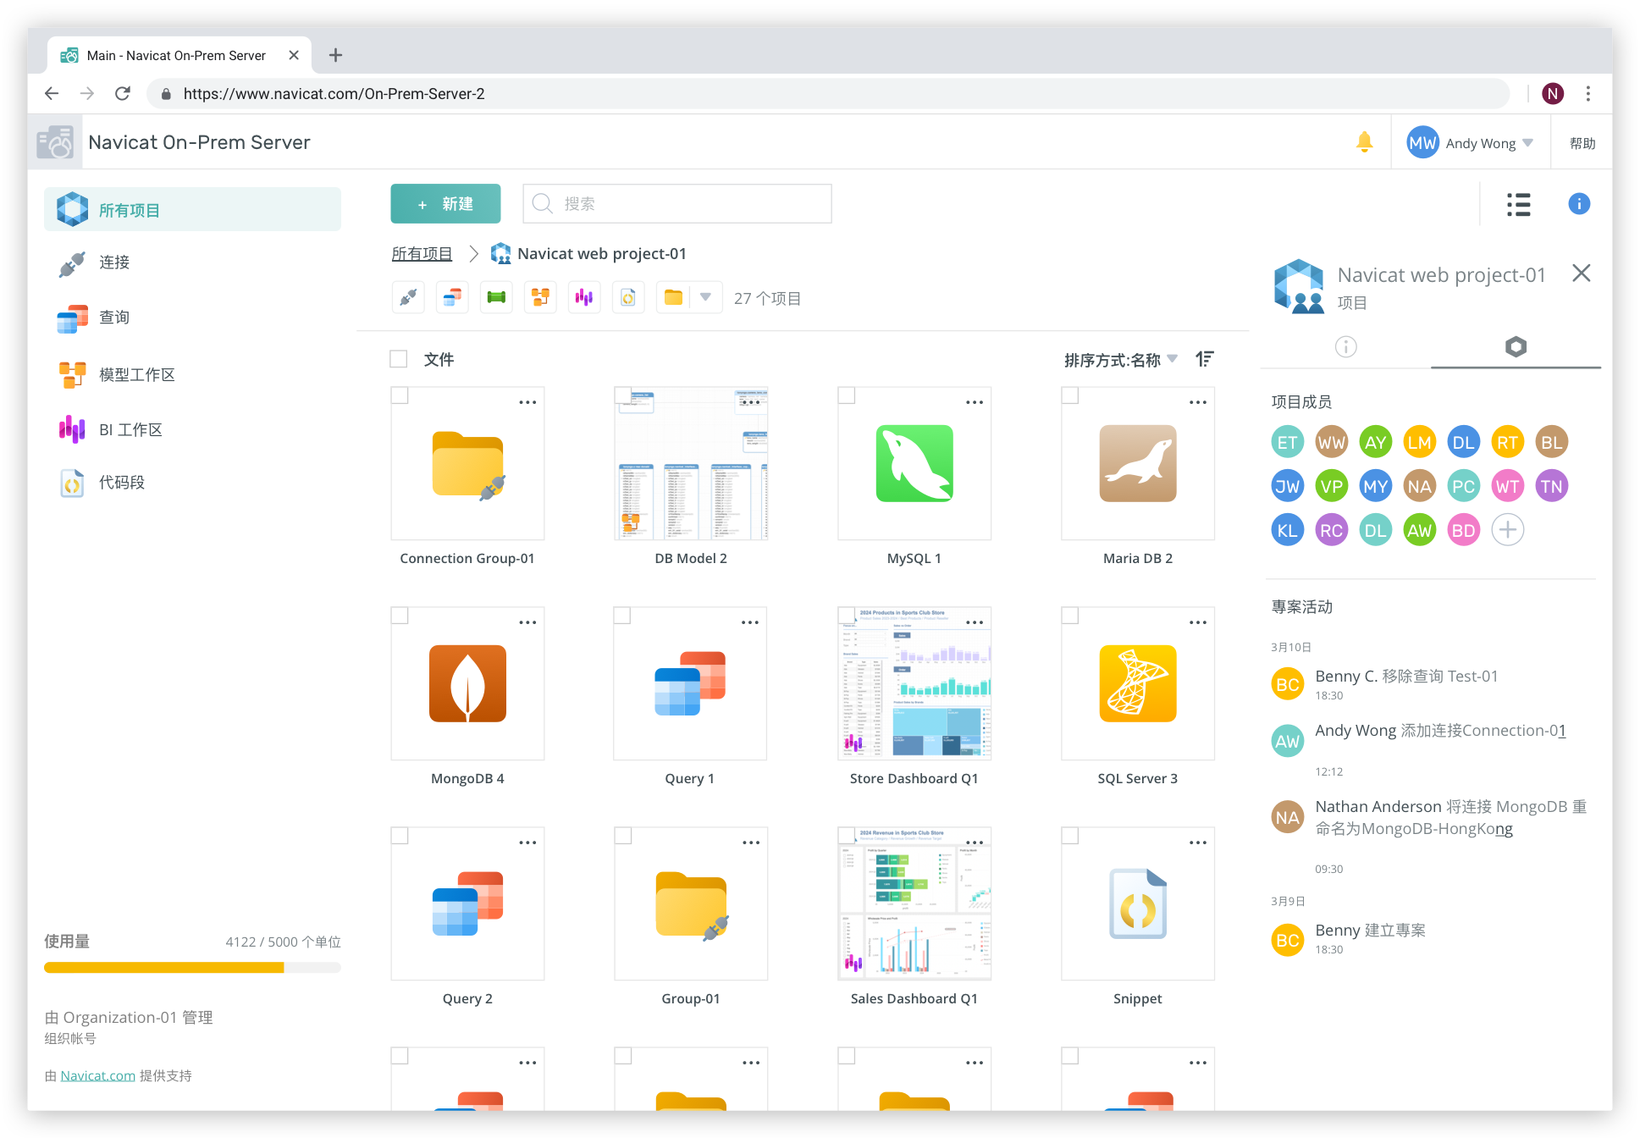This screenshot has height=1138, width=1640.
Task: Open the folder creation dropdown arrow
Action: point(705,297)
